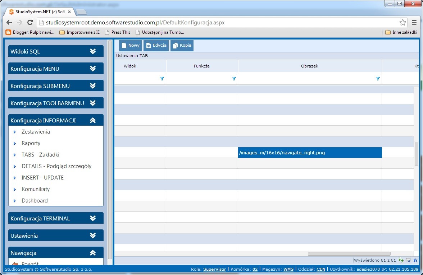Viewport: 423px width, 275px height.
Task: Click the export icon in grid footer
Action: tap(408, 260)
